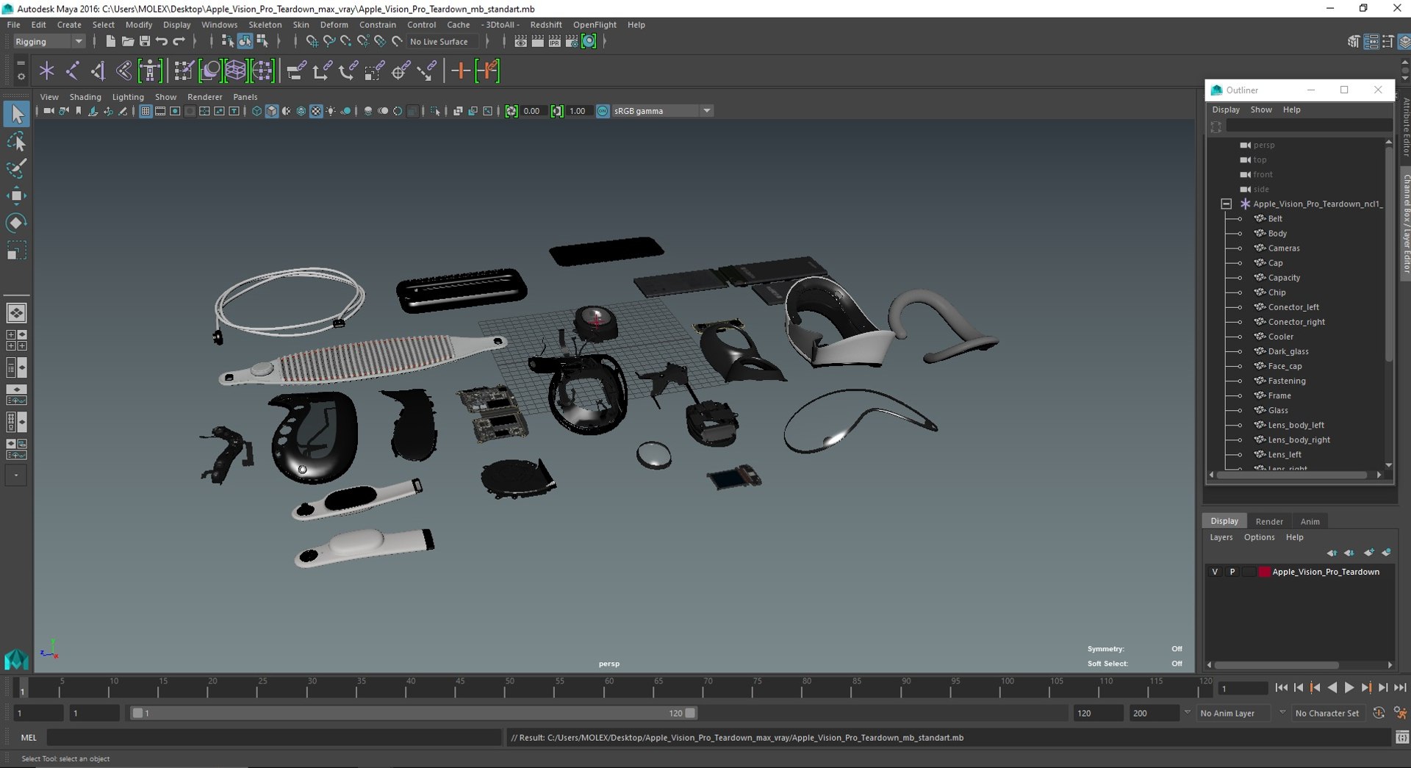The image size is (1411, 768).
Task: Open the Redshift menu
Action: [546, 24]
